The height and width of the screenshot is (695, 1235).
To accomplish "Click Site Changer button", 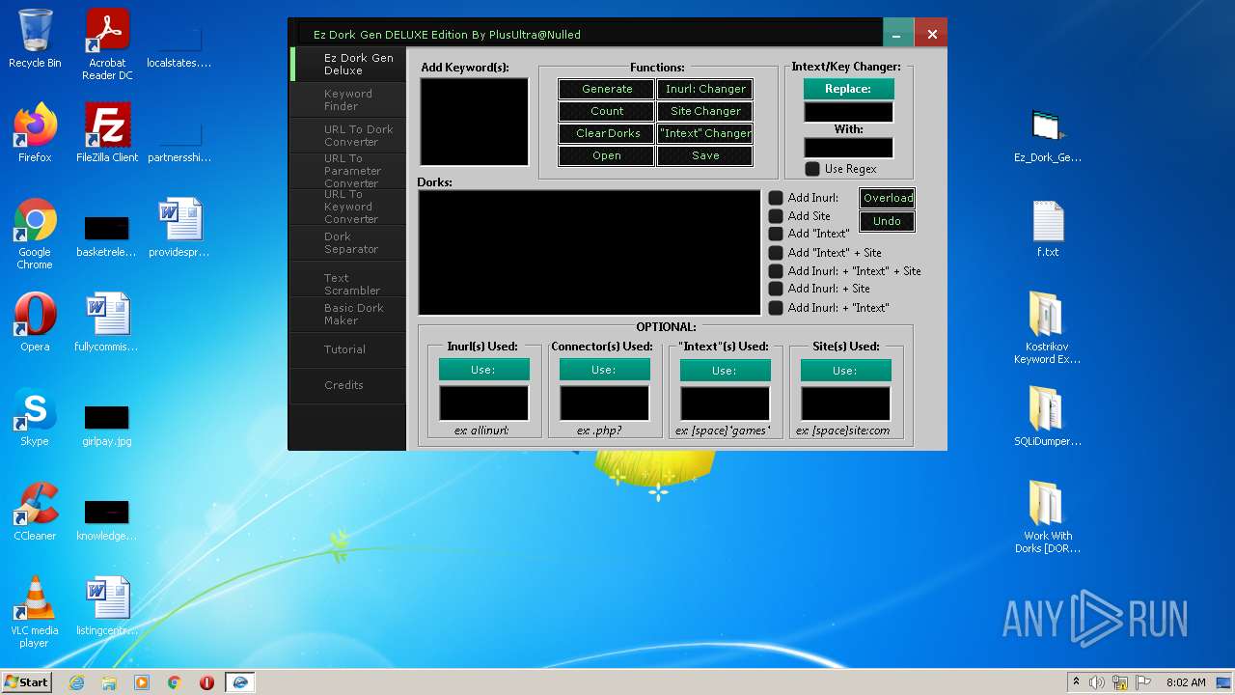I will pyautogui.click(x=705, y=111).
